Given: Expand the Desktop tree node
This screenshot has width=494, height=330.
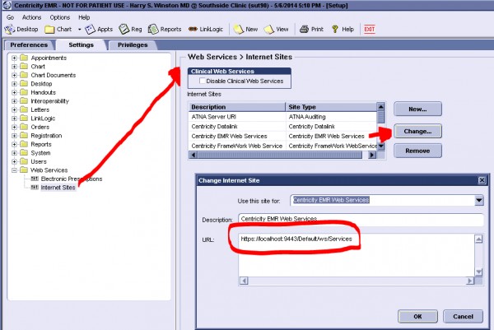Looking at the screenshot, I should pos(14,84).
